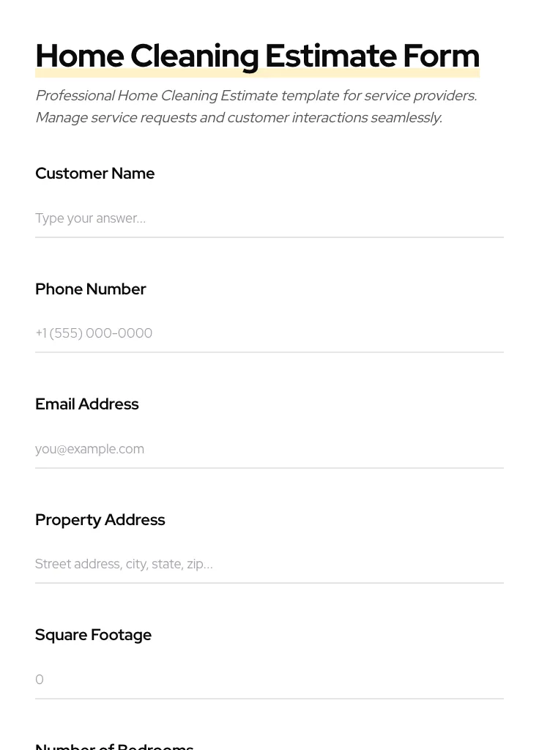Click the 'Manage service requests' description line
The width and height of the screenshot is (539, 750).
(x=238, y=118)
